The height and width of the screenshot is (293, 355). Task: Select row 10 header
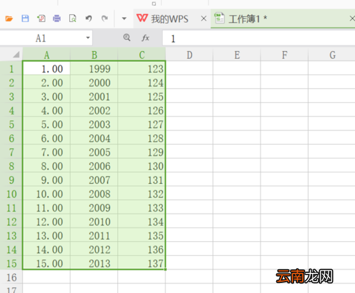point(11,194)
